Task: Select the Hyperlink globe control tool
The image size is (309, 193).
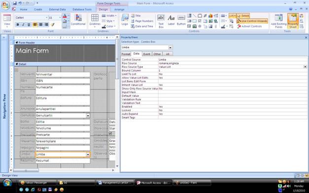Action: [216, 21]
